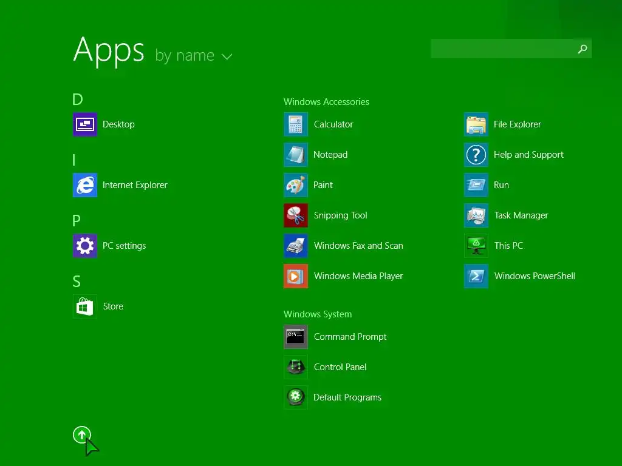Click the 'Run' text label
This screenshot has height=466, width=622.
click(x=501, y=185)
